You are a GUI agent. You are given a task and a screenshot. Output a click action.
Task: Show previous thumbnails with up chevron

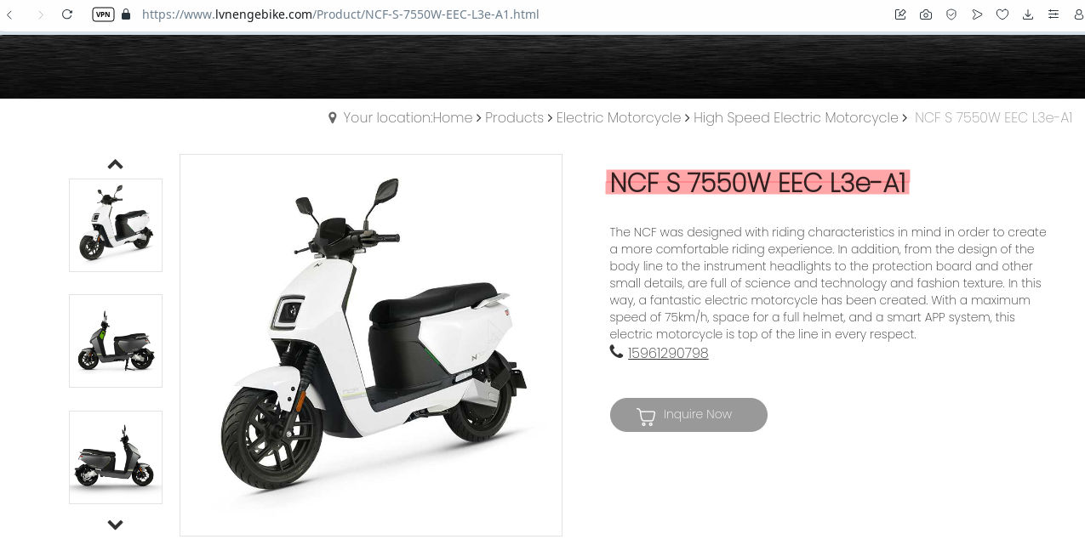coord(116,164)
